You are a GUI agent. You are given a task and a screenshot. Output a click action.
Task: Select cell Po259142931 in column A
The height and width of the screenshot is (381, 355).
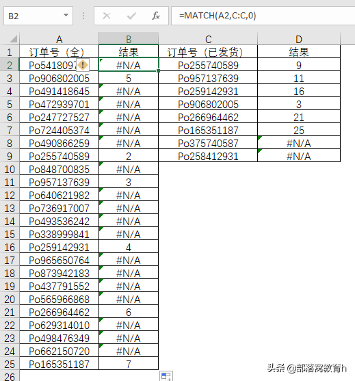59,247
